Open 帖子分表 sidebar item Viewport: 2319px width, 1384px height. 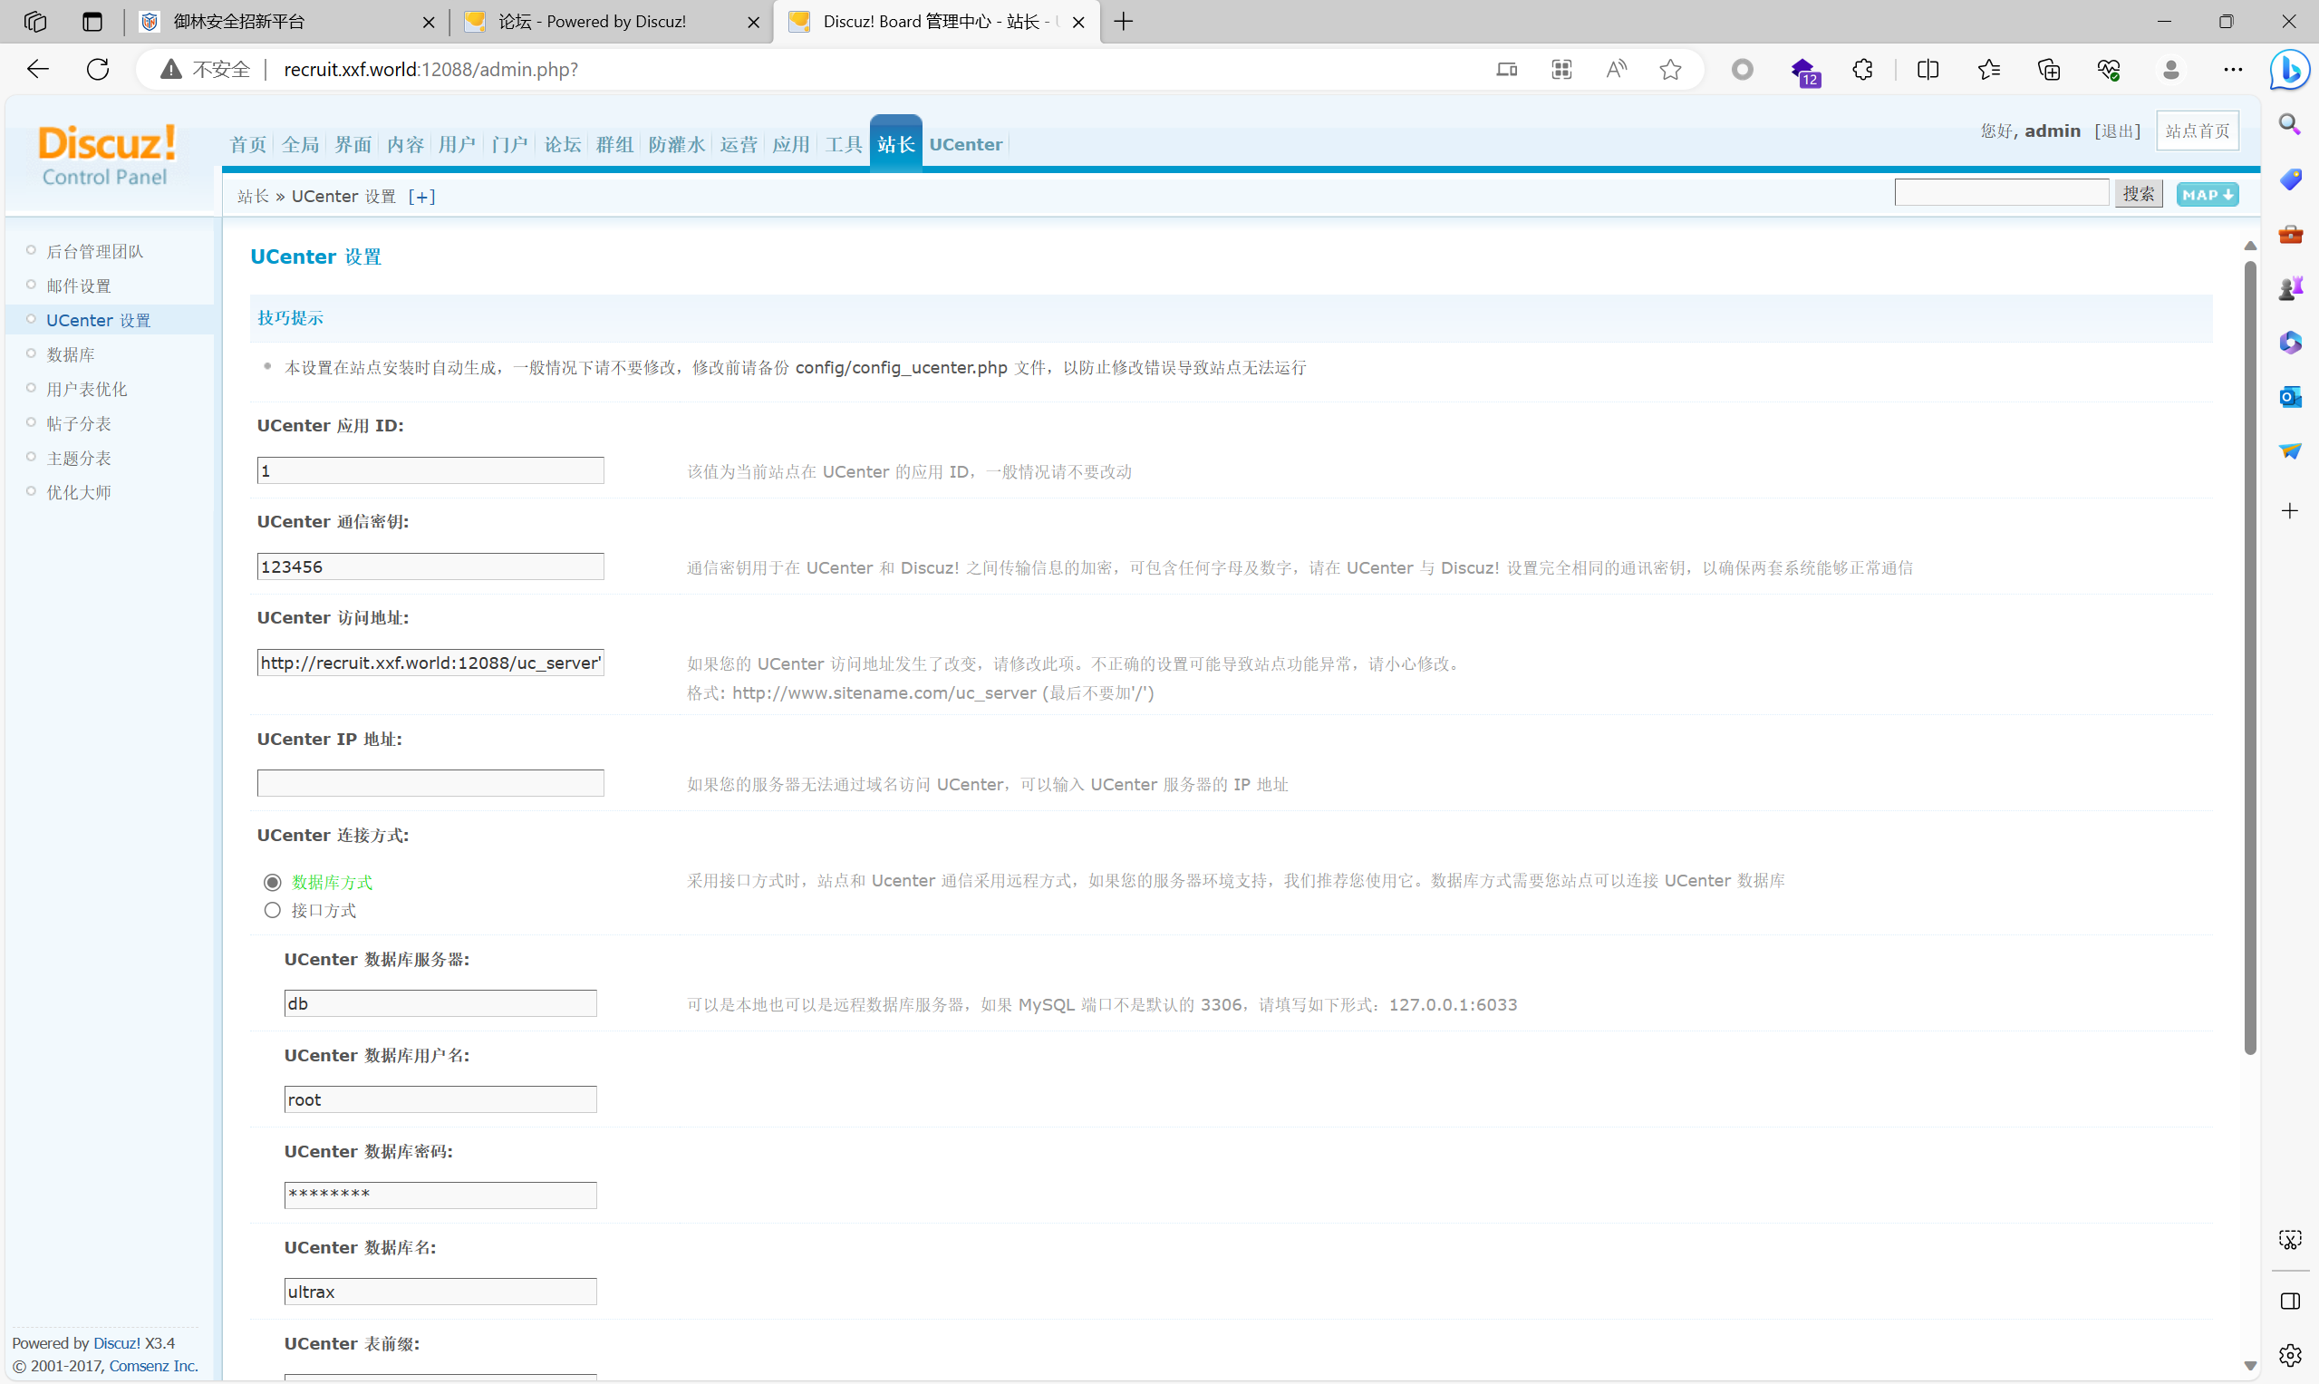click(79, 424)
